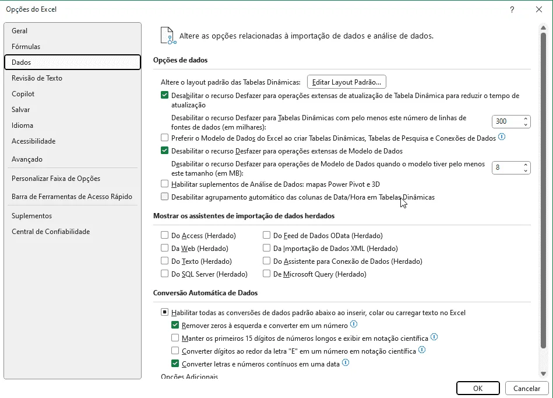This screenshot has height=398, width=553.
Task: Close the Opções do Excel dialog
Action: [539, 9]
